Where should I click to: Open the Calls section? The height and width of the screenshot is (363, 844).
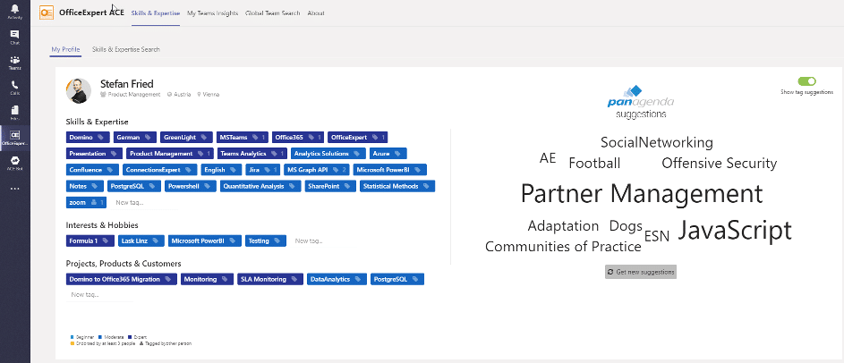pyautogui.click(x=14, y=87)
